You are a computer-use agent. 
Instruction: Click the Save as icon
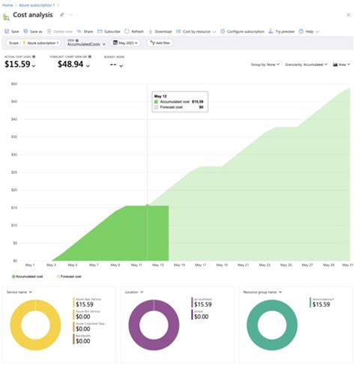(25, 31)
